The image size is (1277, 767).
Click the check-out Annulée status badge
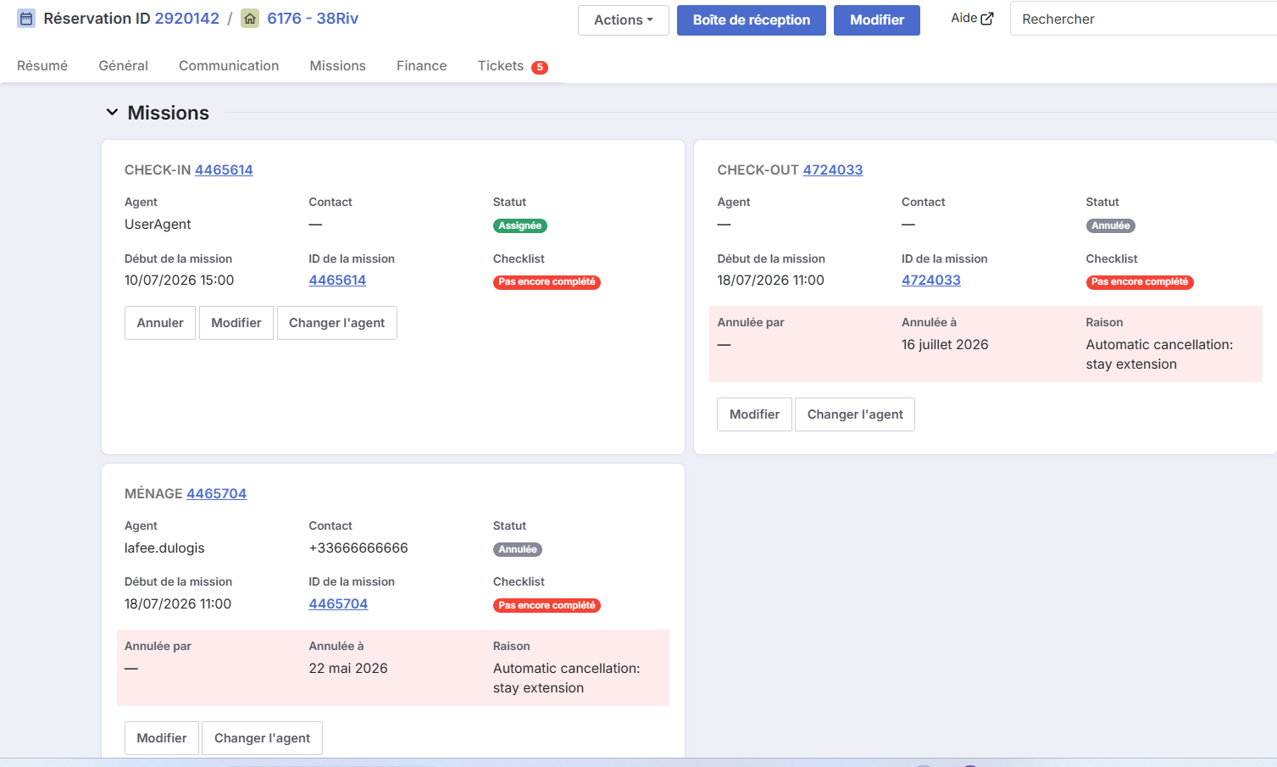[x=1111, y=225]
